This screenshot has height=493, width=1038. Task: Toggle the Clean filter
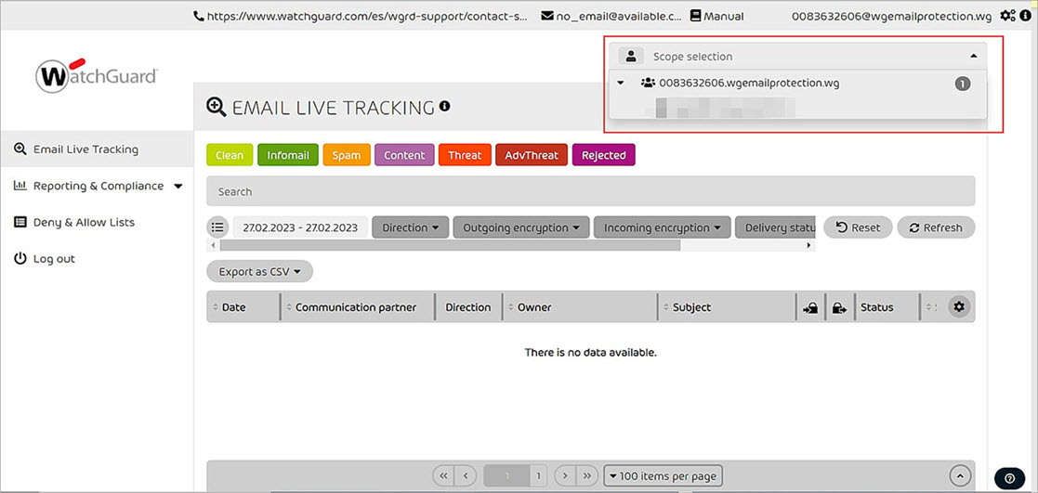click(x=229, y=155)
